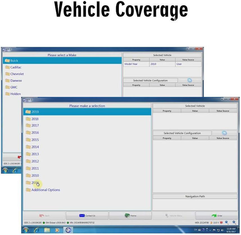Choose the 2017 folder in the list
The height and width of the screenshot is (235, 241).
87,126
